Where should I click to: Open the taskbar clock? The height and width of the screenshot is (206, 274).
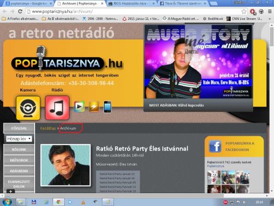259,202
